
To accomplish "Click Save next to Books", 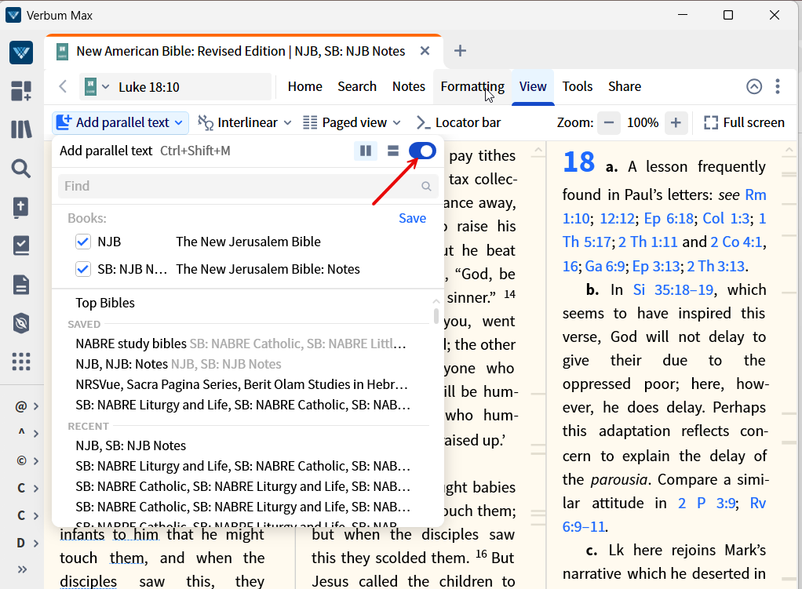I will click(x=412, y=218).
